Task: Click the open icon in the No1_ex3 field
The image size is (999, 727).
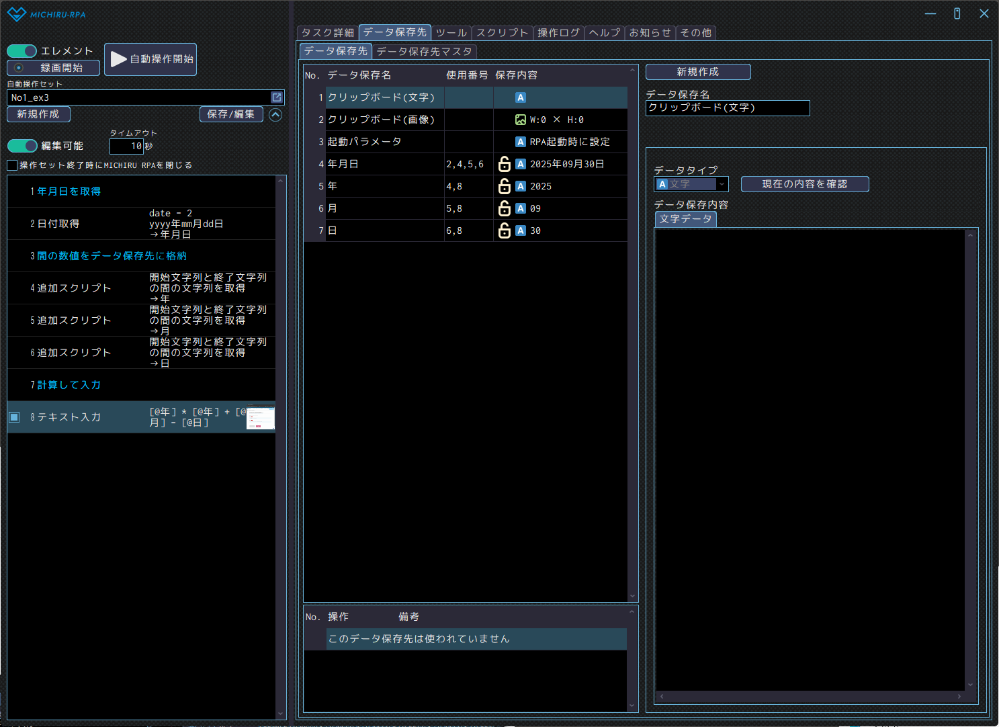Action: pyautogui.click(x=276, y=97)
